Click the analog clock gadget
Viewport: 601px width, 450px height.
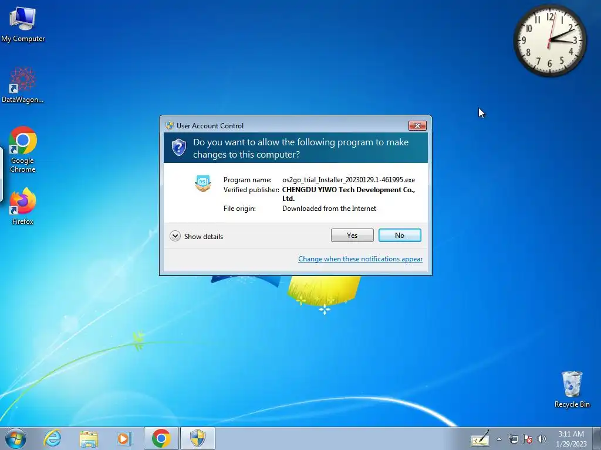click(549, 40)
